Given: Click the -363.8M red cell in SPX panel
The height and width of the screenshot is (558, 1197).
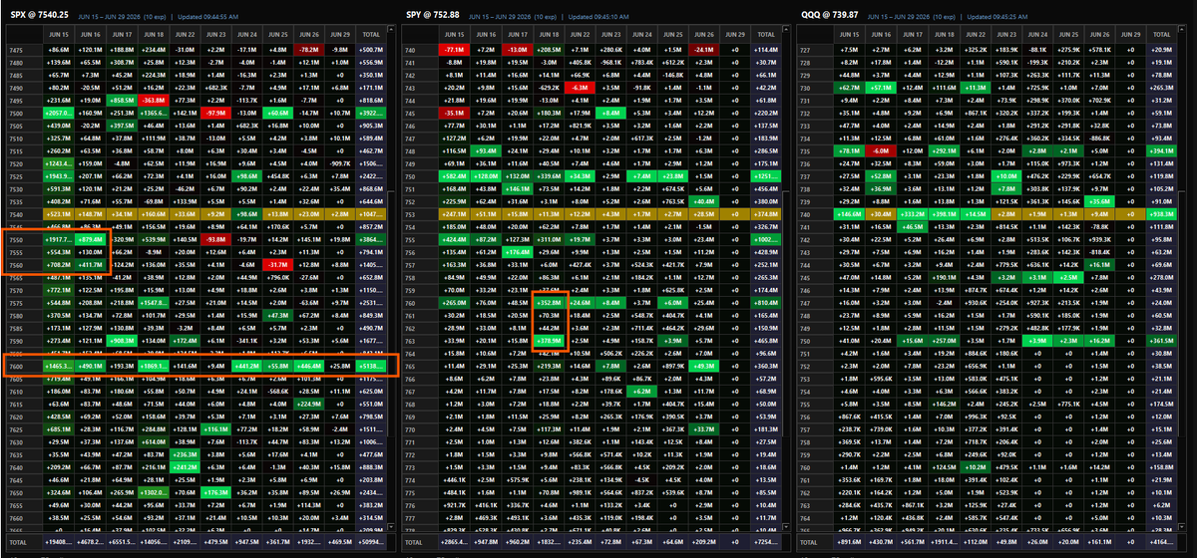Looking at the screenshot, I should [153, 101].
